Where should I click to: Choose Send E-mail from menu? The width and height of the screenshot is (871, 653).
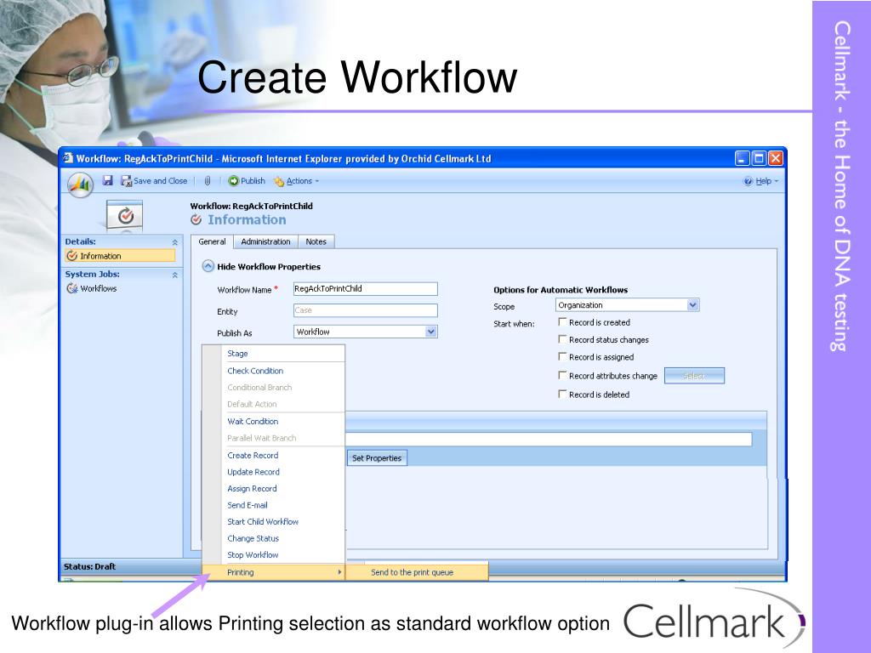pos(283,505)
